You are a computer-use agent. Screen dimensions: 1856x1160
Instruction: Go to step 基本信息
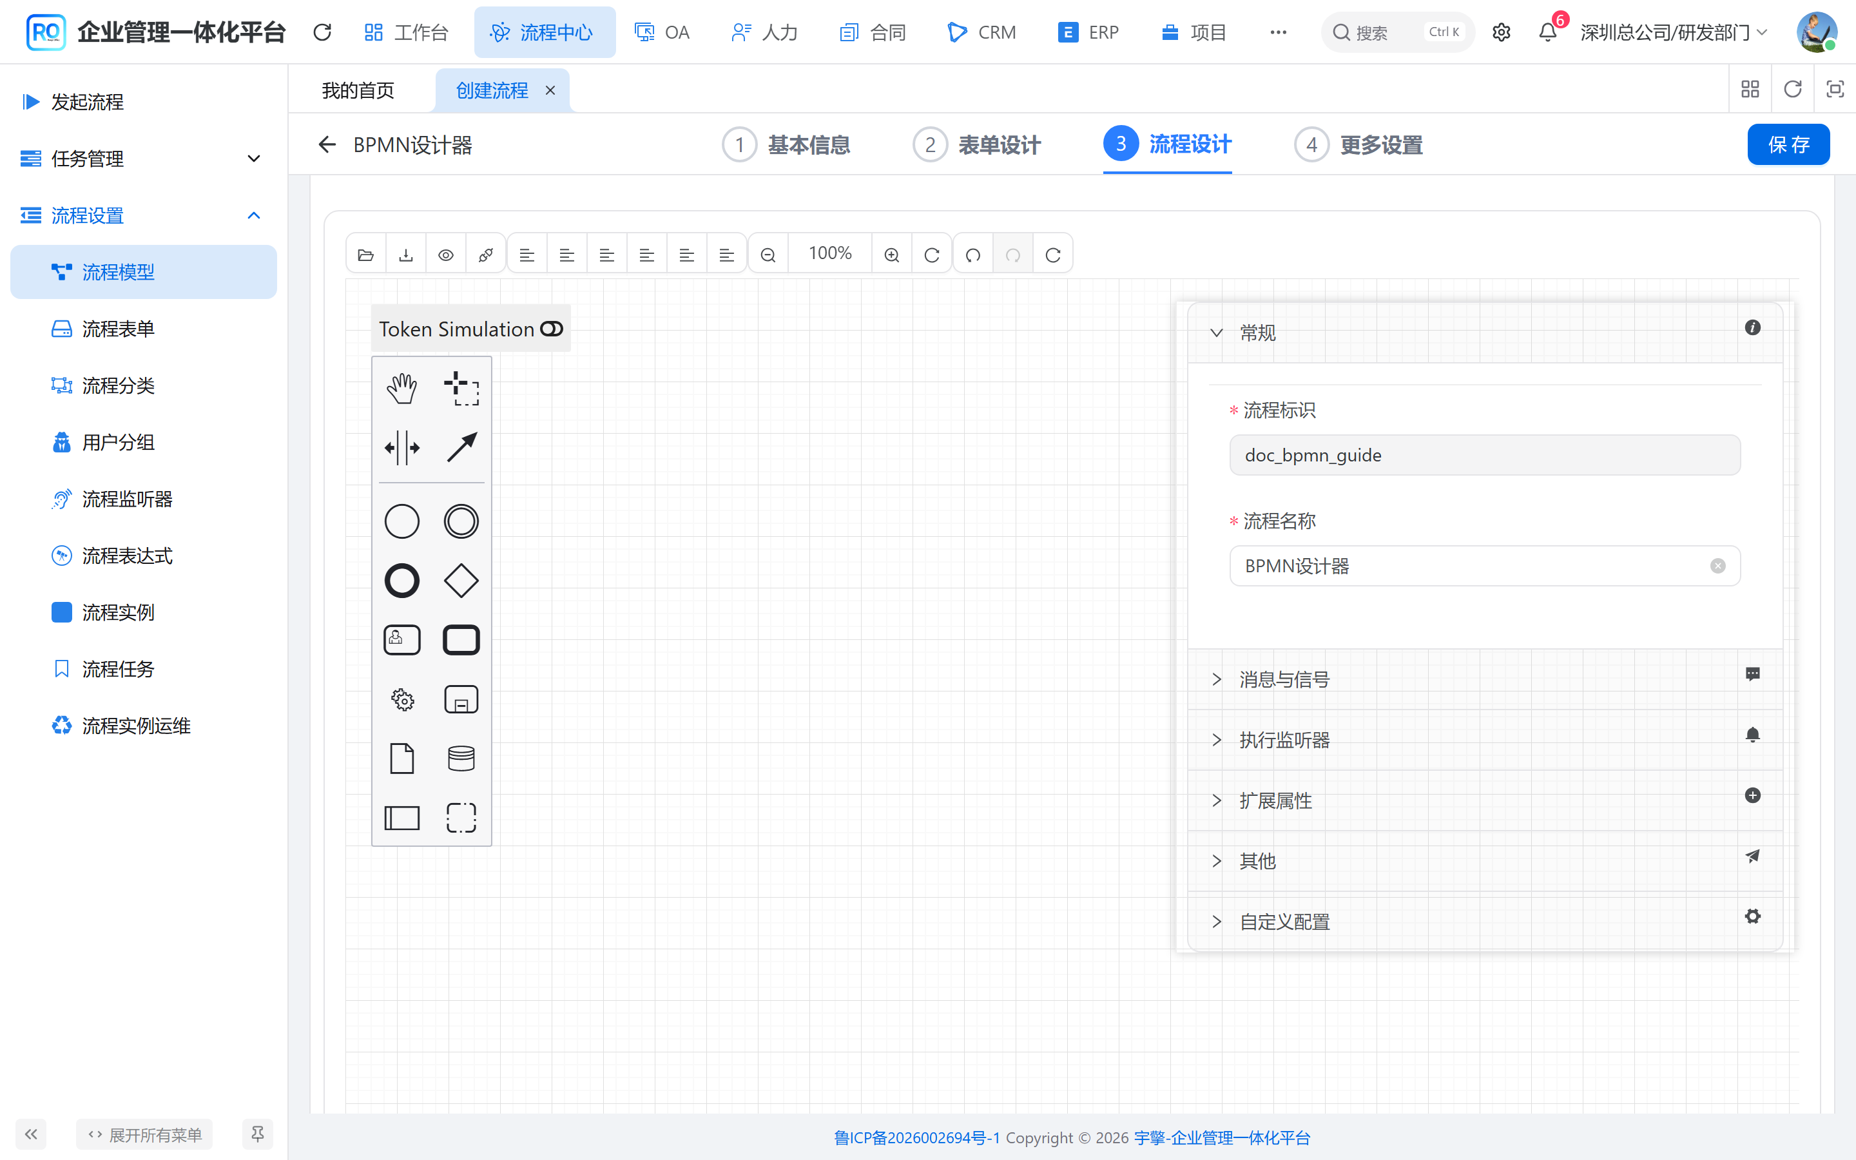(786, 144)
